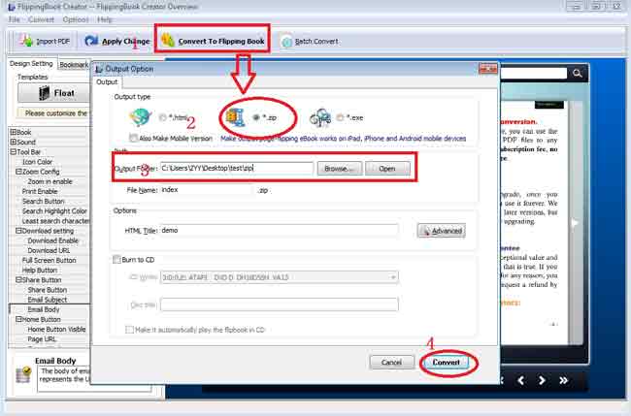Select Full Screen Button row
Image resolution: width=631 pixels, height=416 pixels.
tap(49, 260)
